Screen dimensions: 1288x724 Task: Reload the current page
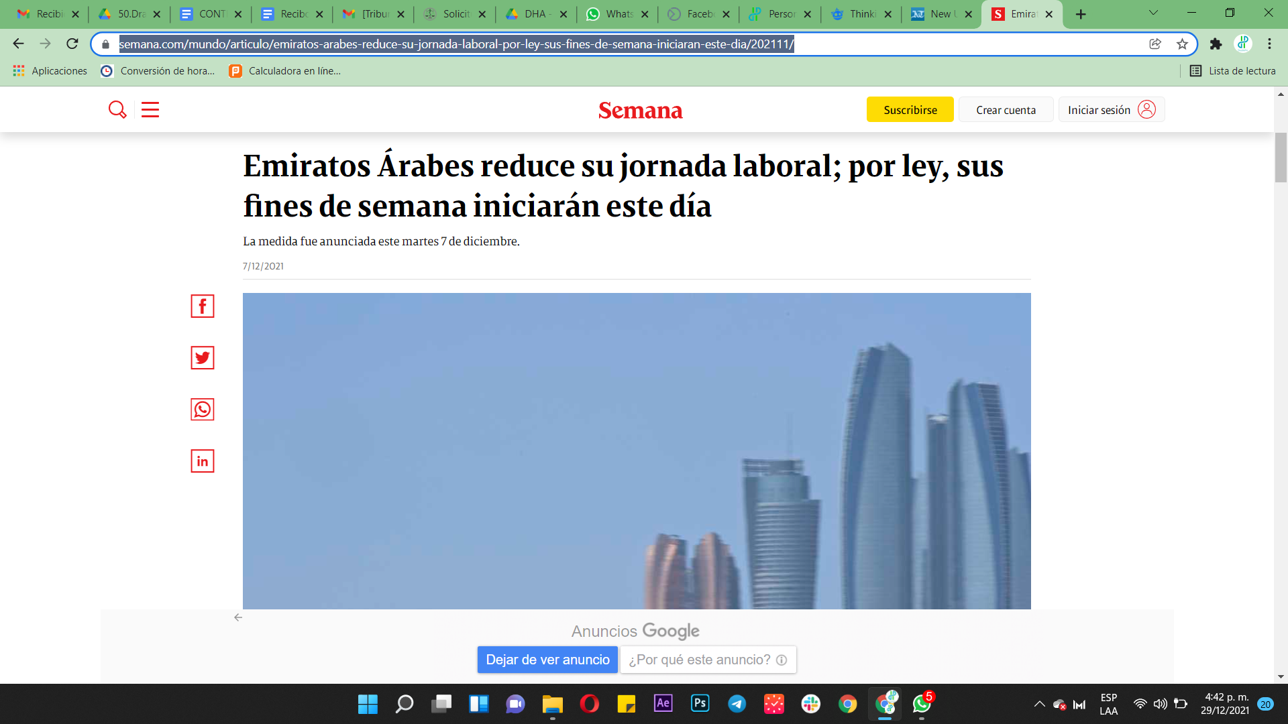click(72, 44)
